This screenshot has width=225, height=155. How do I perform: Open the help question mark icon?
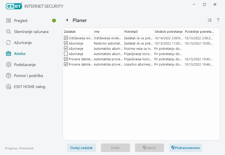[x=218, y=20]
